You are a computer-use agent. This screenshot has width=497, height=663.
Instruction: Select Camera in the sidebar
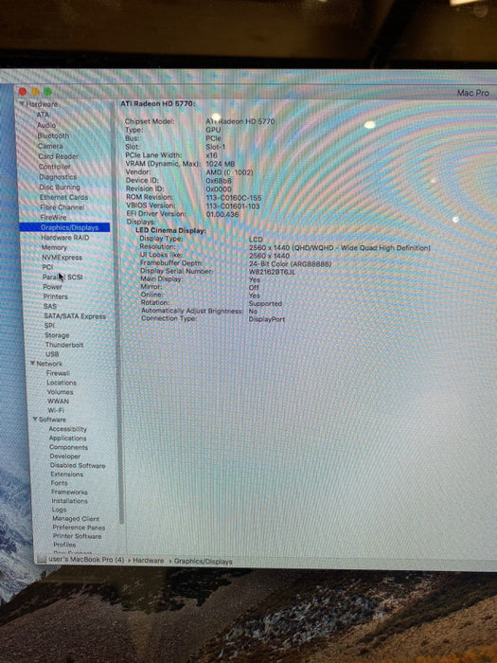(50, 146)
